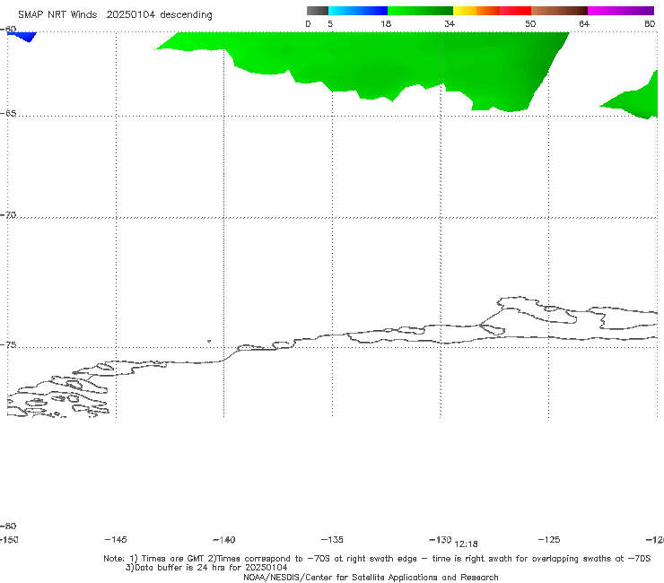664x583 pixels.
Task: Click the color bar label "34"
Action: click(x=450, y=23)
